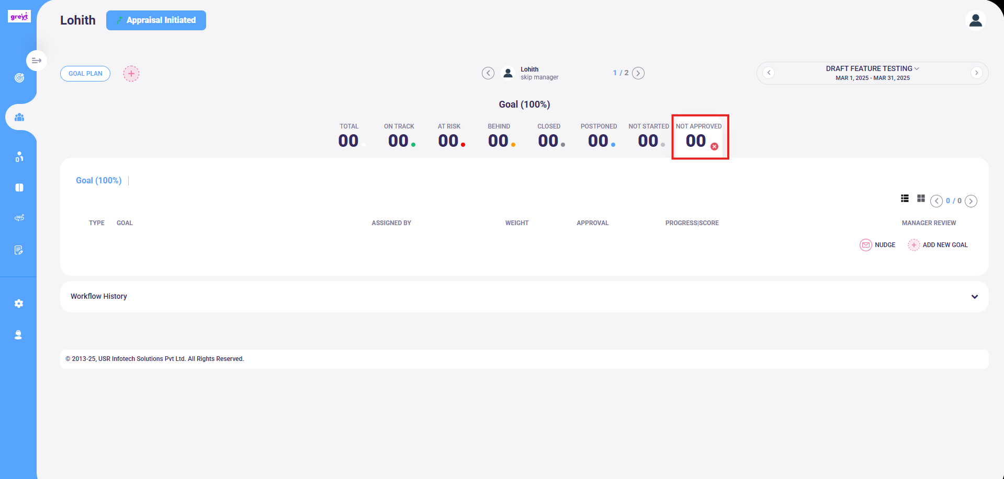The height and width of the screenshot is (479, 1004).
Task: Select the team people icon in sidebar
Action: coord(19,117)
